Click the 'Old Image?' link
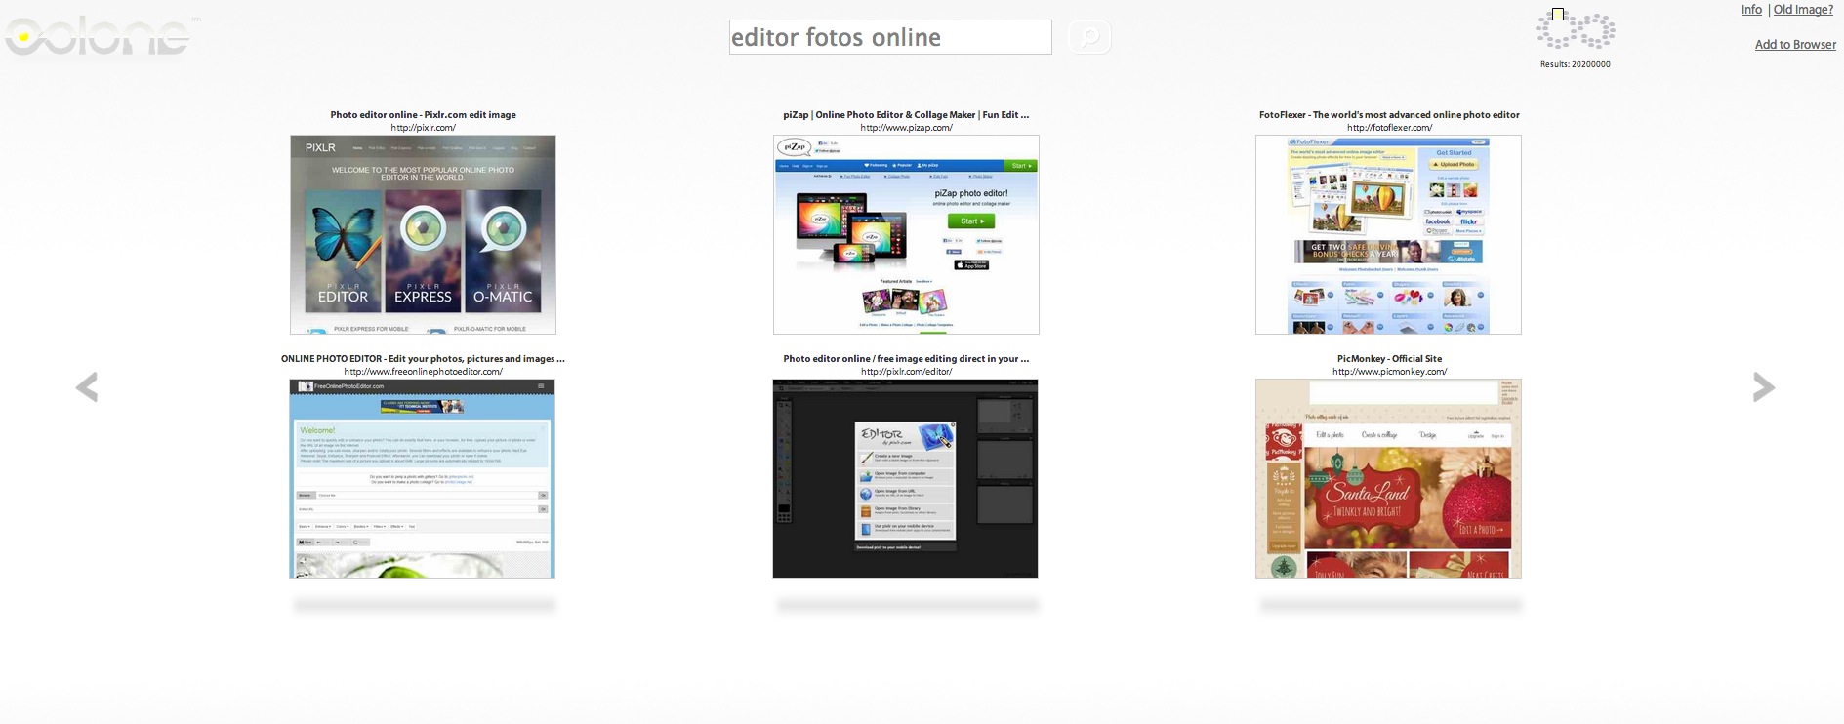 pos(1803,10)
